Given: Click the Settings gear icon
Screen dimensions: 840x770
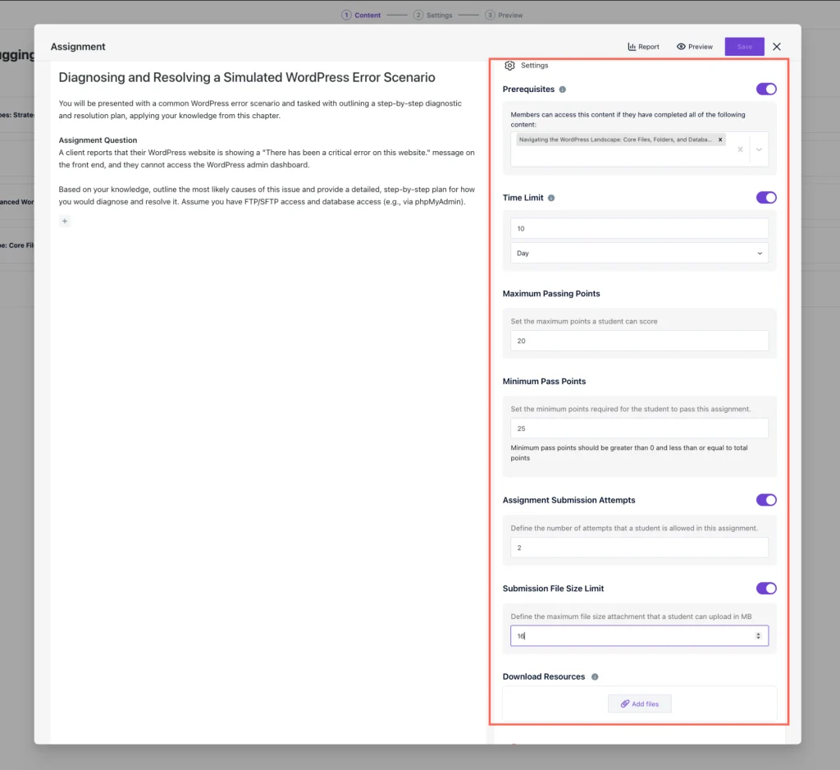Looking at the screenshot, I should point(509,66).
